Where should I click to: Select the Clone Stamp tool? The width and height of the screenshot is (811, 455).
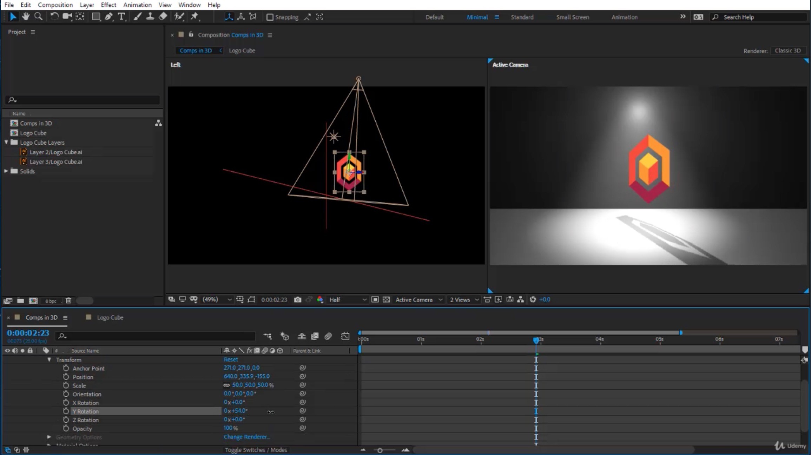(x=150, y=17)
